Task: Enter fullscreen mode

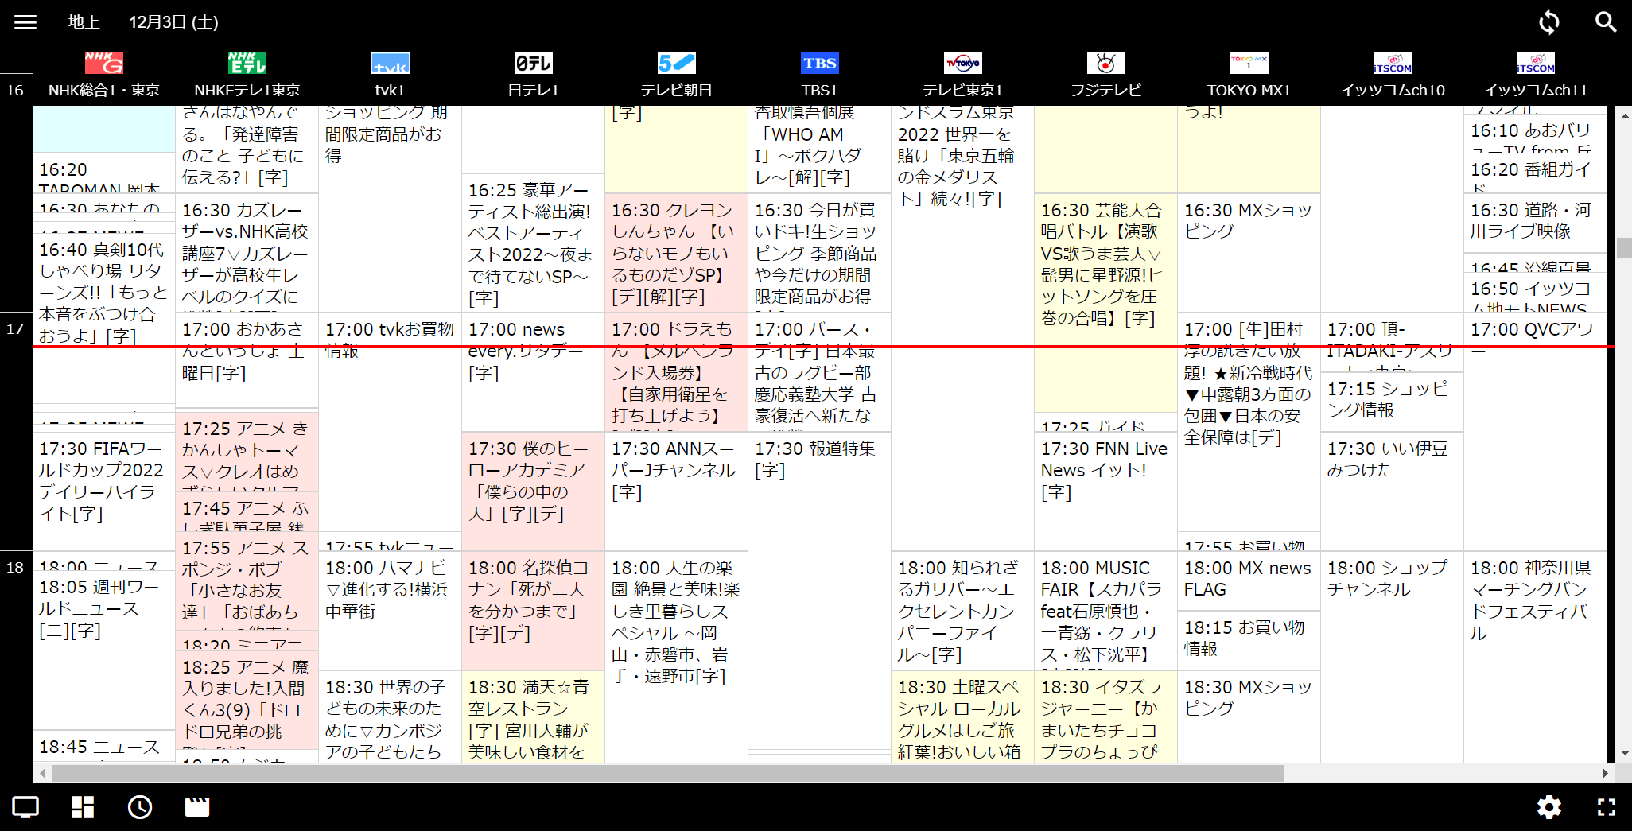Action: coord(1606,806)
